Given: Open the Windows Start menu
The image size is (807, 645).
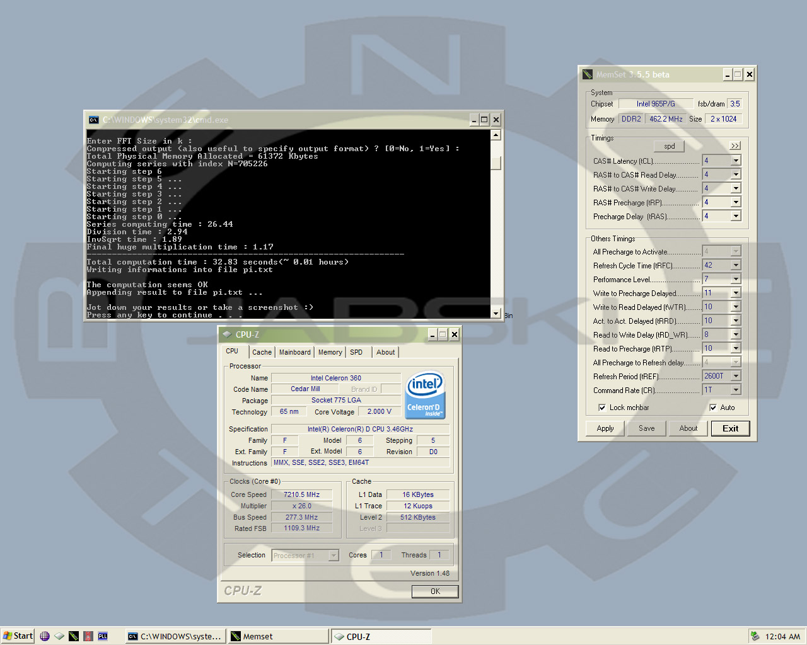Looking at the screenshot, I should coord(18,636).
